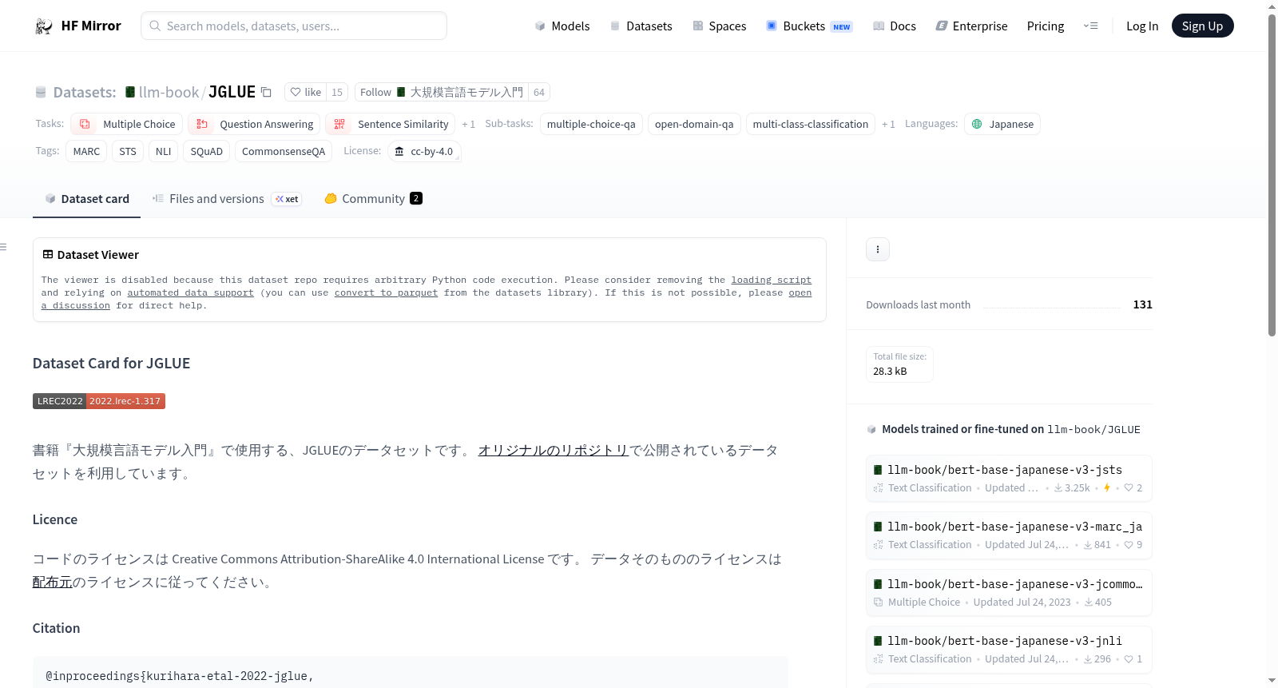
Task: Click the Sign Up button
Action: pyautogui.click(x=1202, y=26)
